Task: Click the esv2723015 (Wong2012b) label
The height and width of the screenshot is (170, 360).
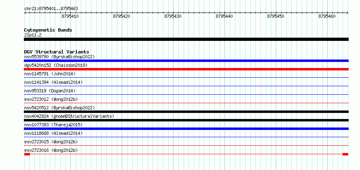Action: [x=51, y=142]
